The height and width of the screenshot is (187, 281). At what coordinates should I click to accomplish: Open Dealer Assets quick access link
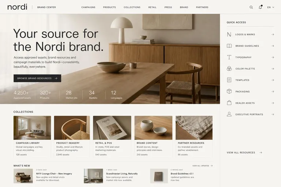[250, 103]
